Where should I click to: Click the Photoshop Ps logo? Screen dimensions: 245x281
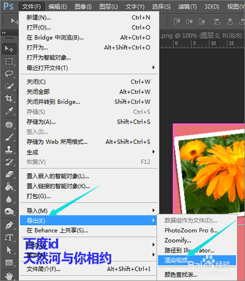(8, 6)
